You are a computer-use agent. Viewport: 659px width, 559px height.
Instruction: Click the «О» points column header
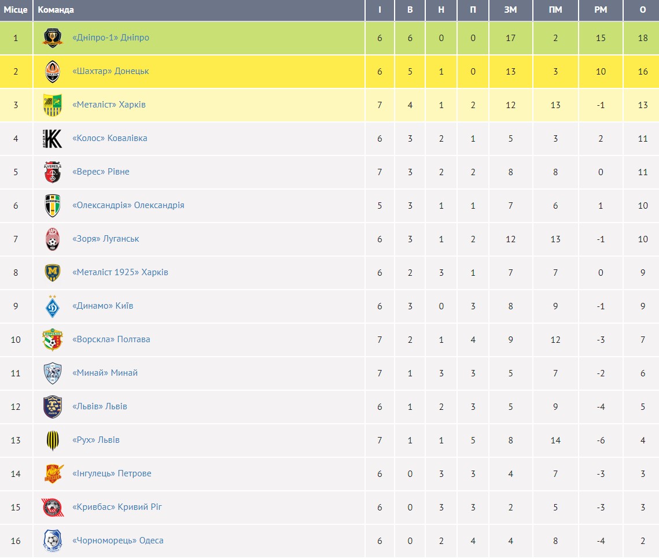[643, 10]
